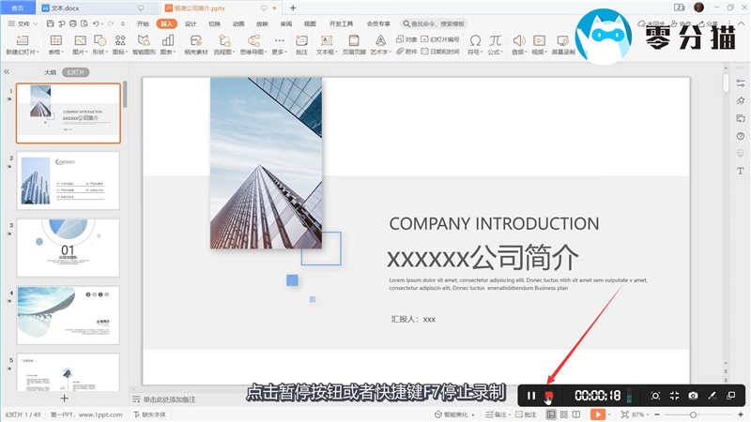Open the 87% zoom level dropdown
Viewport: 751px width, 422px height.
click(x=640, y=414)
